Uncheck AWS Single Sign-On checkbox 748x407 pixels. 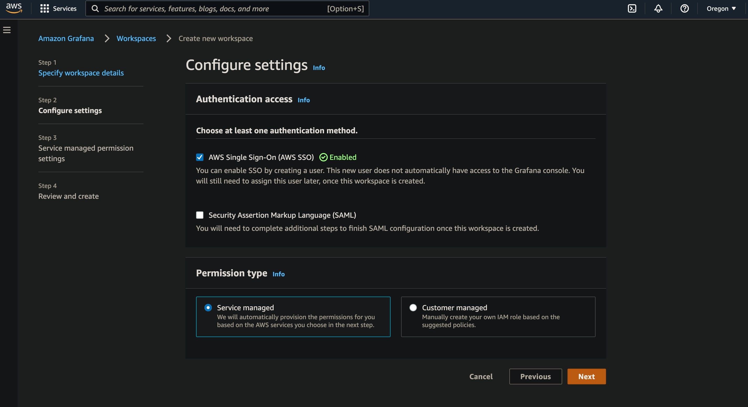pyautogui.click(x=200, y=157)
